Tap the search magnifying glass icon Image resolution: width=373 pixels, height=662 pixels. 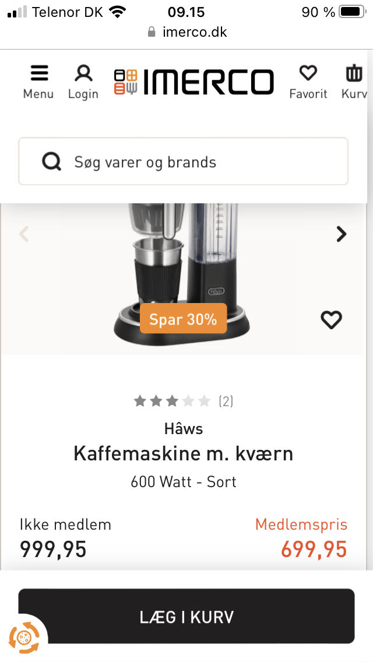click(x=52, y=162)
